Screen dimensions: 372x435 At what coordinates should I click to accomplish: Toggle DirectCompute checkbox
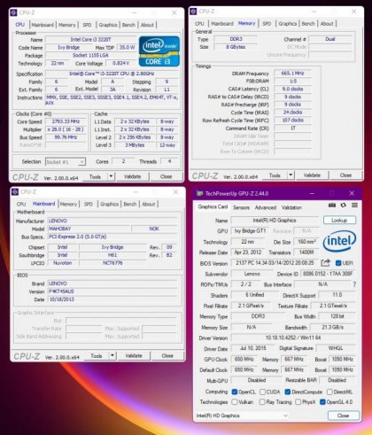coord(287,392)
